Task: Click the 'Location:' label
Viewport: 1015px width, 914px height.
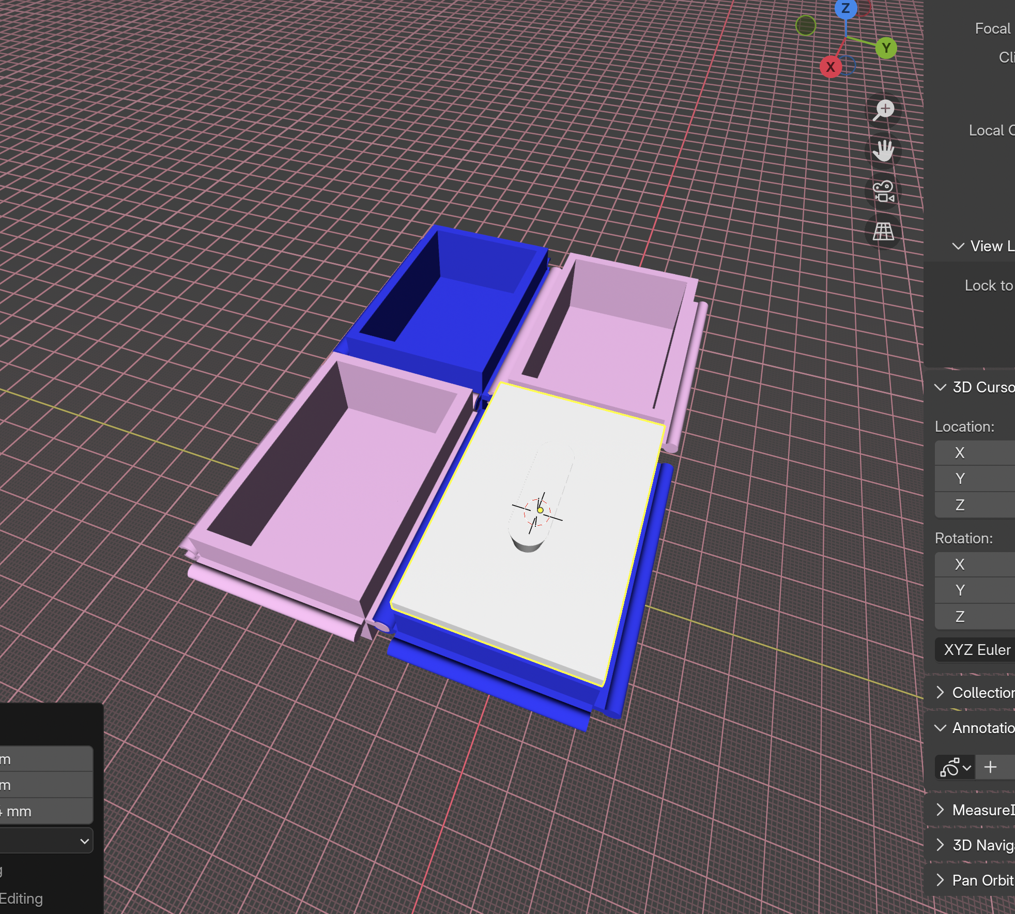Action: [x=964, y=426]
